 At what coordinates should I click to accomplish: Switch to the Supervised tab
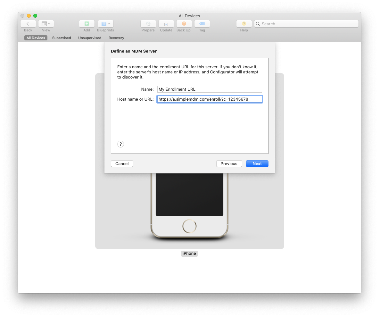(62, 38)
